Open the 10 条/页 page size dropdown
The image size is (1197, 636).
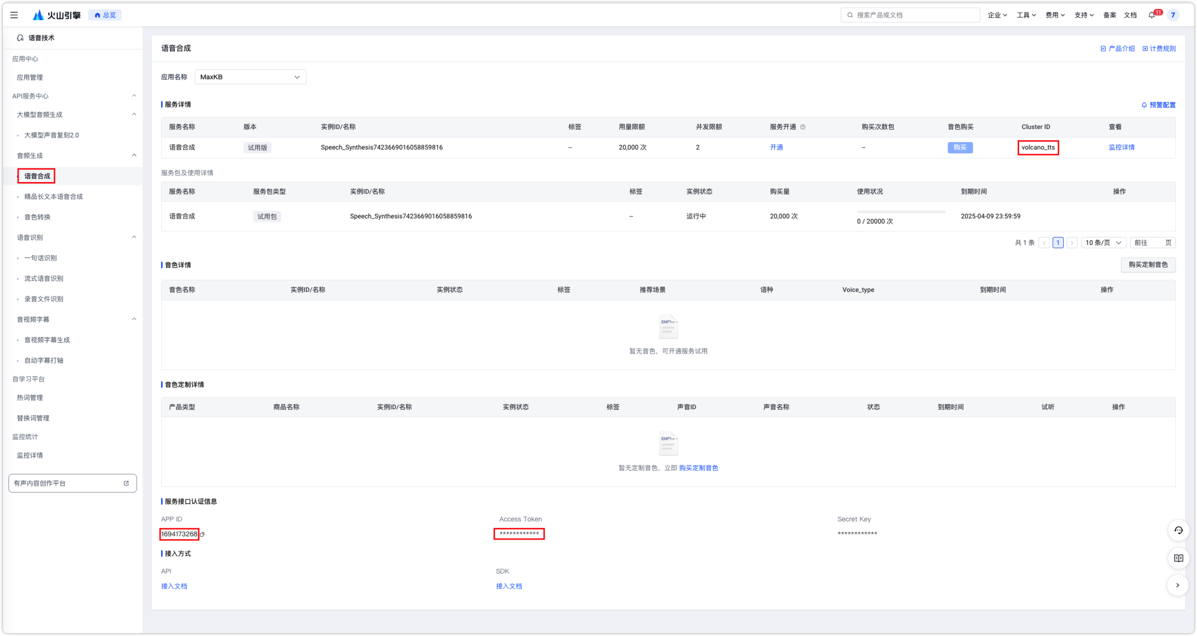1103,243
